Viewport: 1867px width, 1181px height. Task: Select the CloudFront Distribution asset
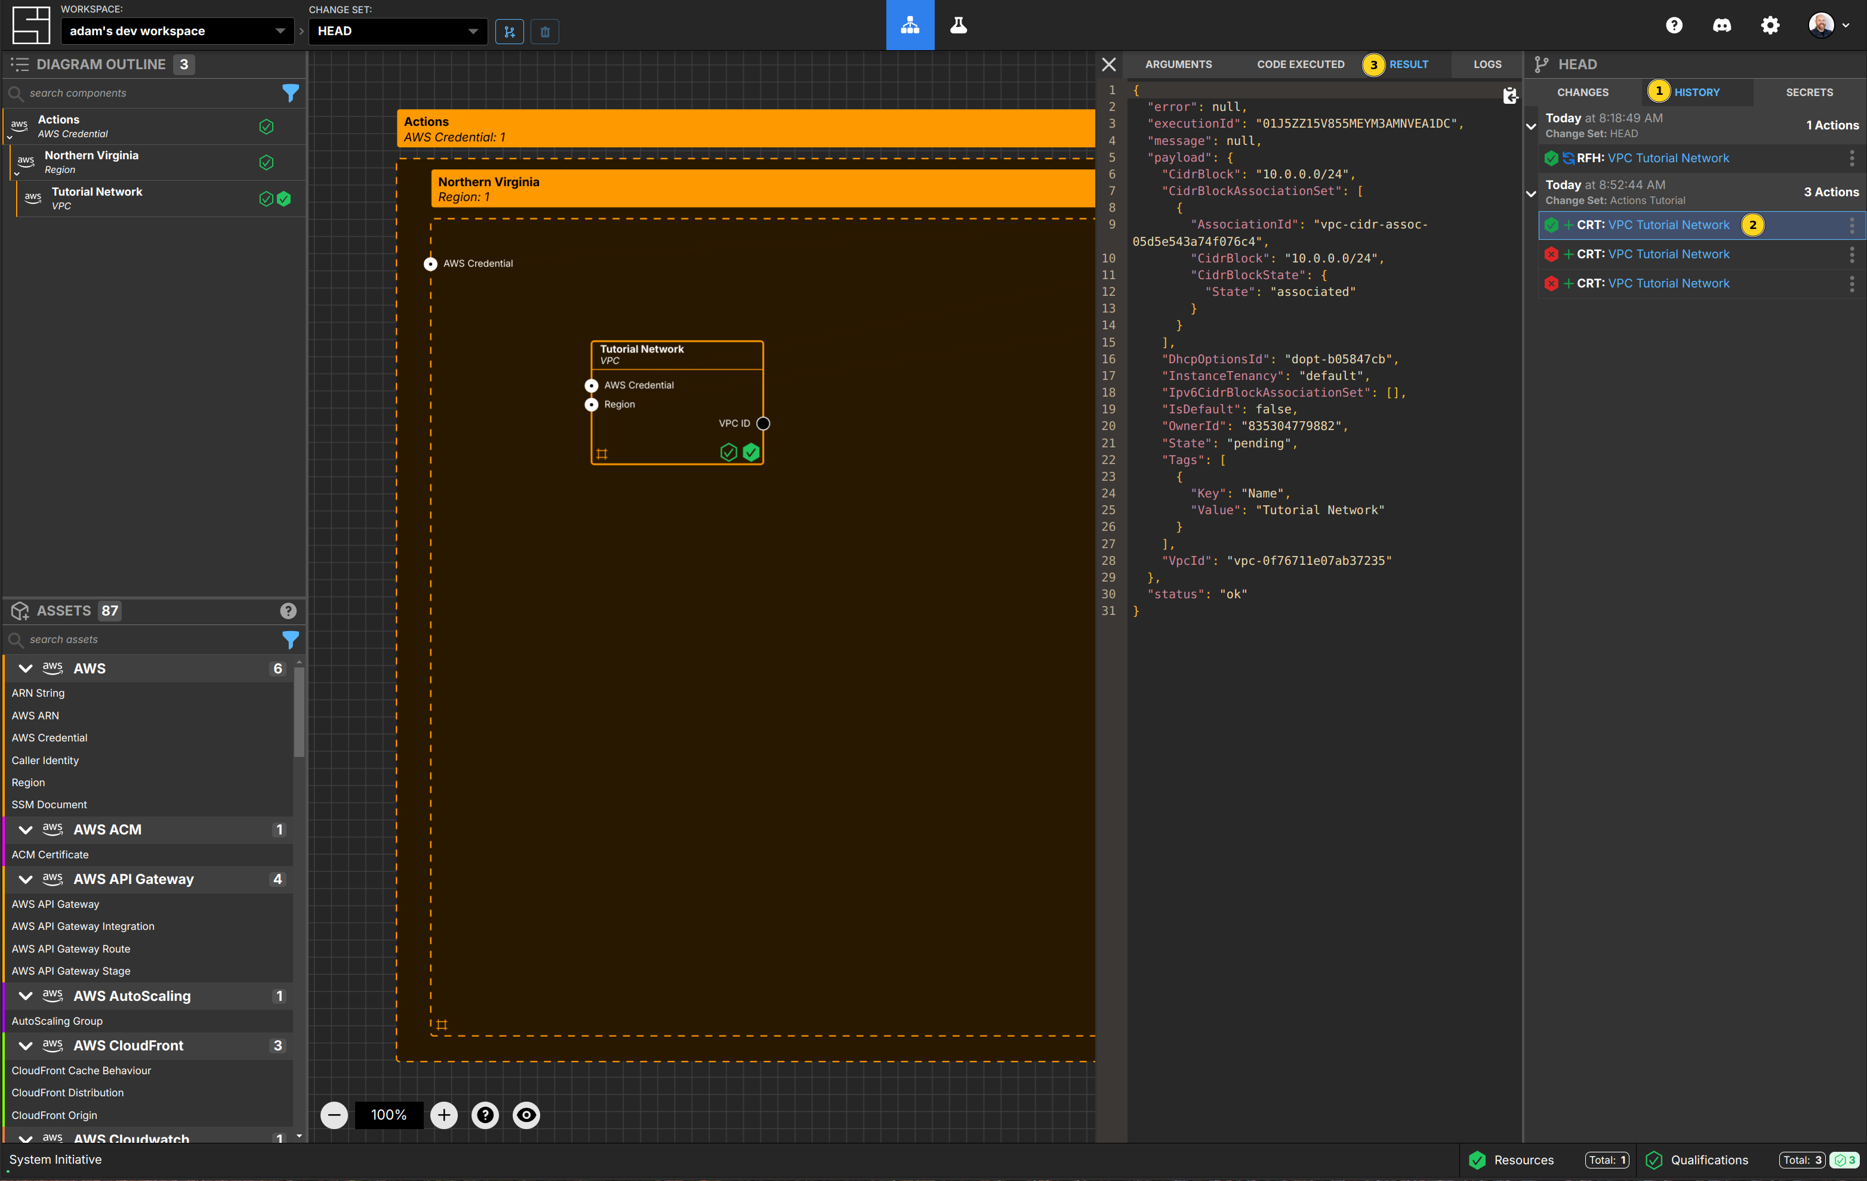coord(67,1093)
